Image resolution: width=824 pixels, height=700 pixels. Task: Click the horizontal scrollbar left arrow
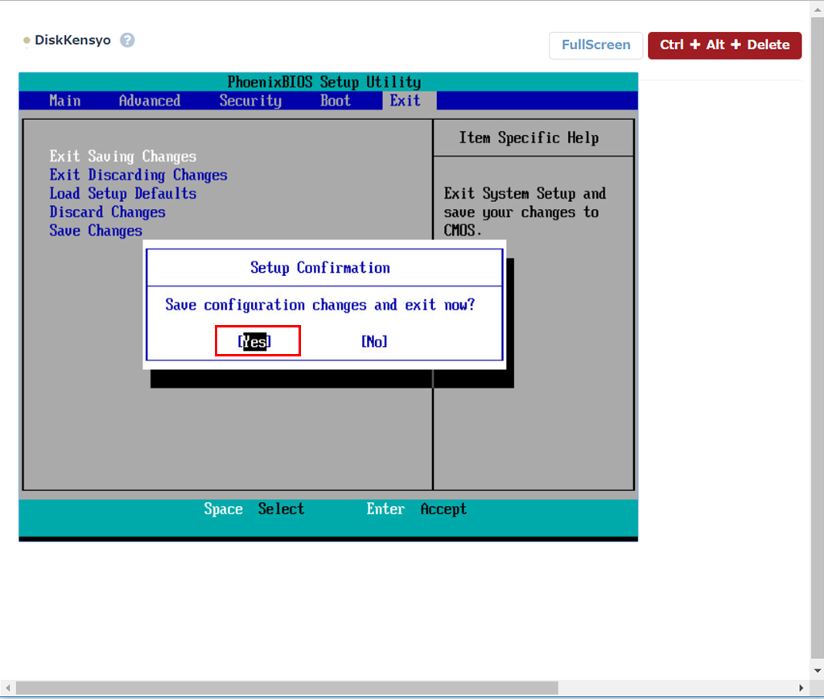click(7, 687)
